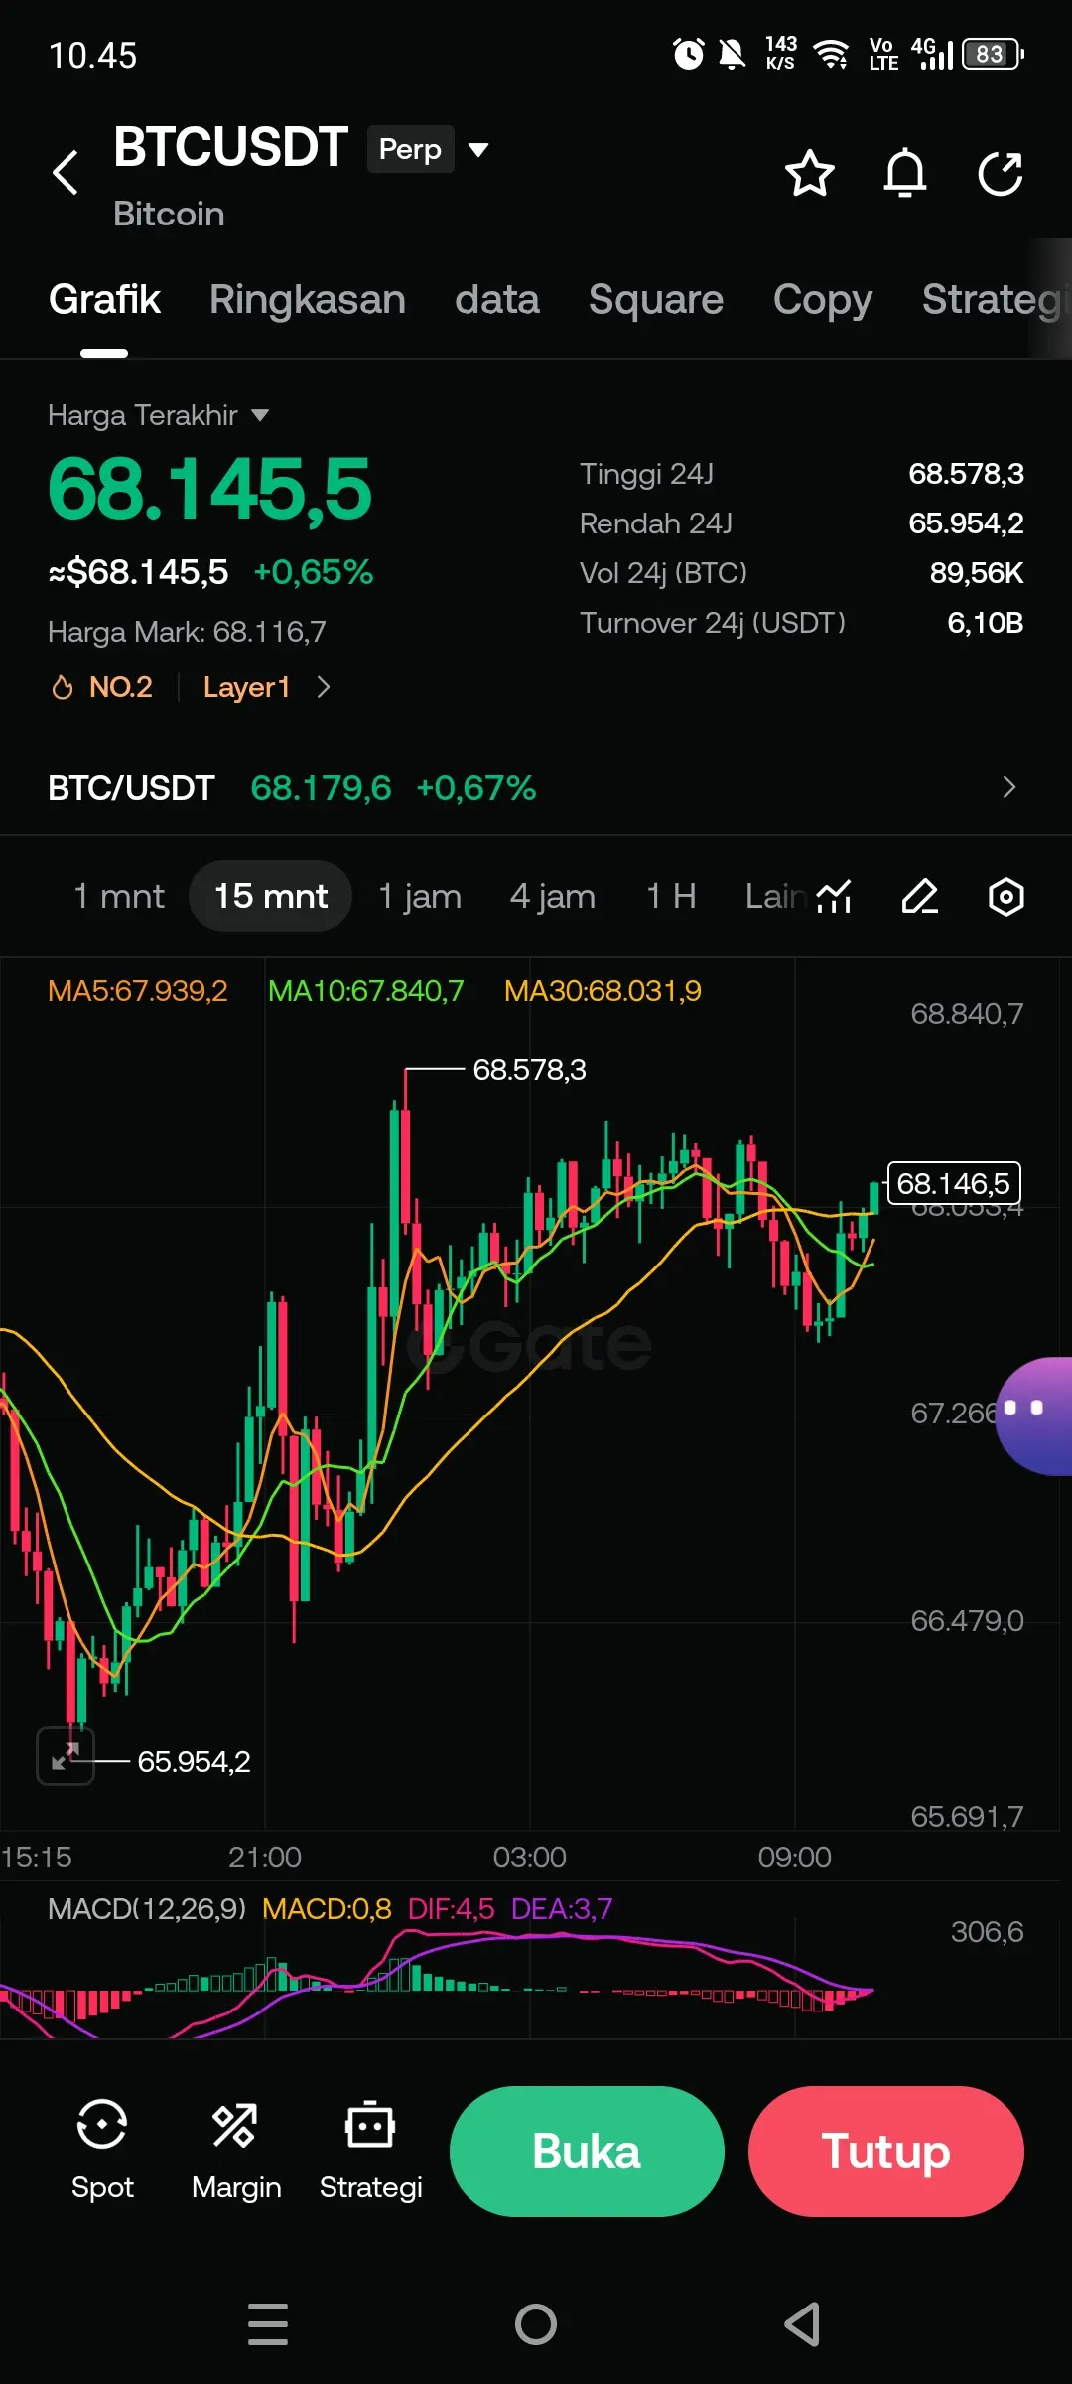Open Layer1 category chevron
Viewport: 1072px width, 2384px height.
[x=324, y=687]
